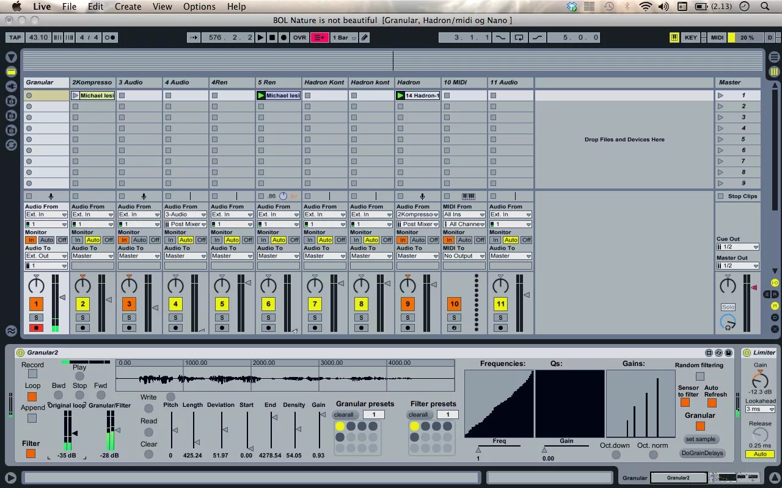Open the Options menu
Image resolution: width=782 pixels, height=488 pixels.
(x=199, y=7)
